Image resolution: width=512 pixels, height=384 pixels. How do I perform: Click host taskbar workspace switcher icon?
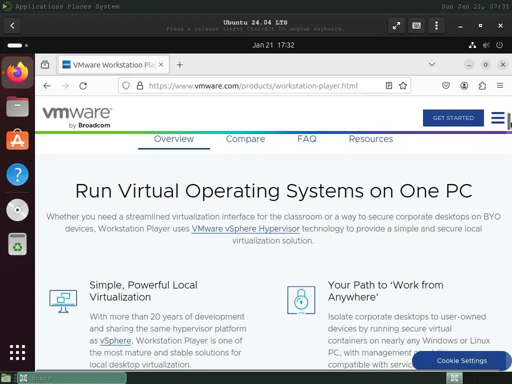454,378
